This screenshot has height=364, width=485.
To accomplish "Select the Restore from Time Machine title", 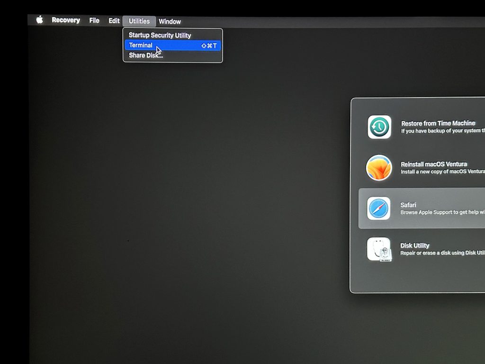I will point(438,123).
